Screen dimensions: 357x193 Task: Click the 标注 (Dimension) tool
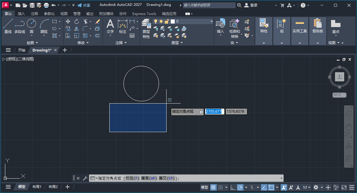point(122,26)
